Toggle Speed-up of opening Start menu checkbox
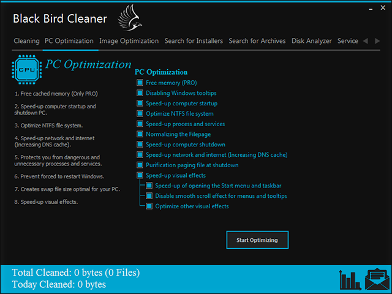 [x=149, y=186]
